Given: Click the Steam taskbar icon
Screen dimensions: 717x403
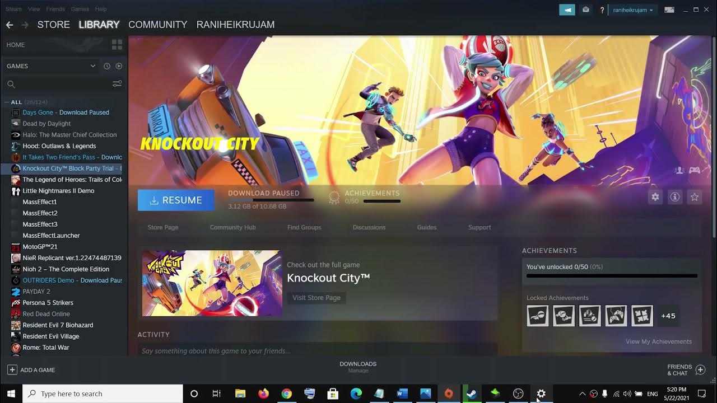Looking at the screenshot, I should 472,393.
